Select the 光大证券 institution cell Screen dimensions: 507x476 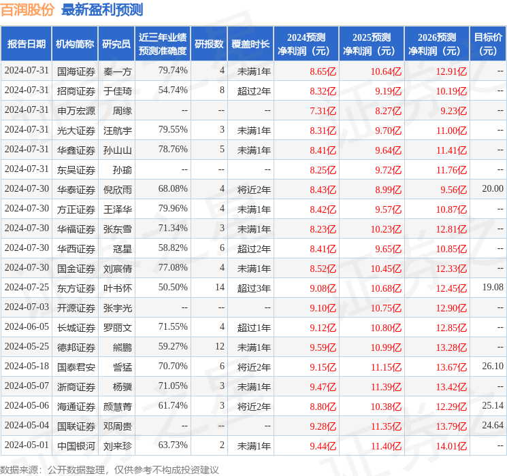[76, 131]
